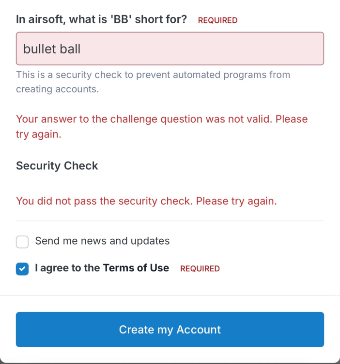Click the 'Send me news and updates' label text
The width and height of the screenshot is (340, 364).
[102, 241]
